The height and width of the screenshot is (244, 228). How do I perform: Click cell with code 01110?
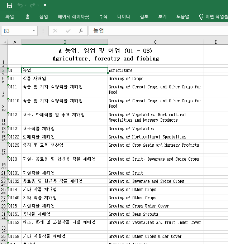pyautogui.click(x=14, y=103)
